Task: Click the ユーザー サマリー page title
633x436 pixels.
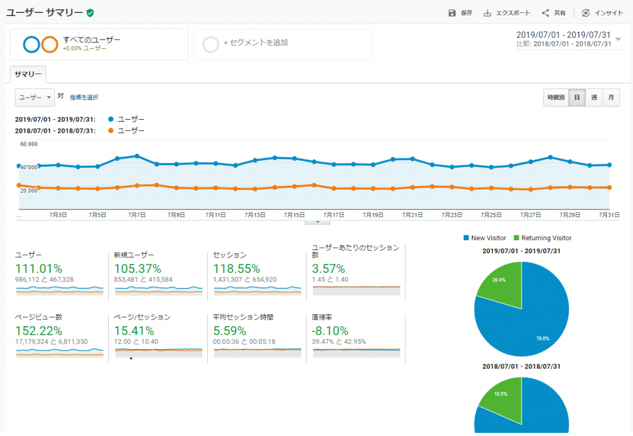Action: 45,13
